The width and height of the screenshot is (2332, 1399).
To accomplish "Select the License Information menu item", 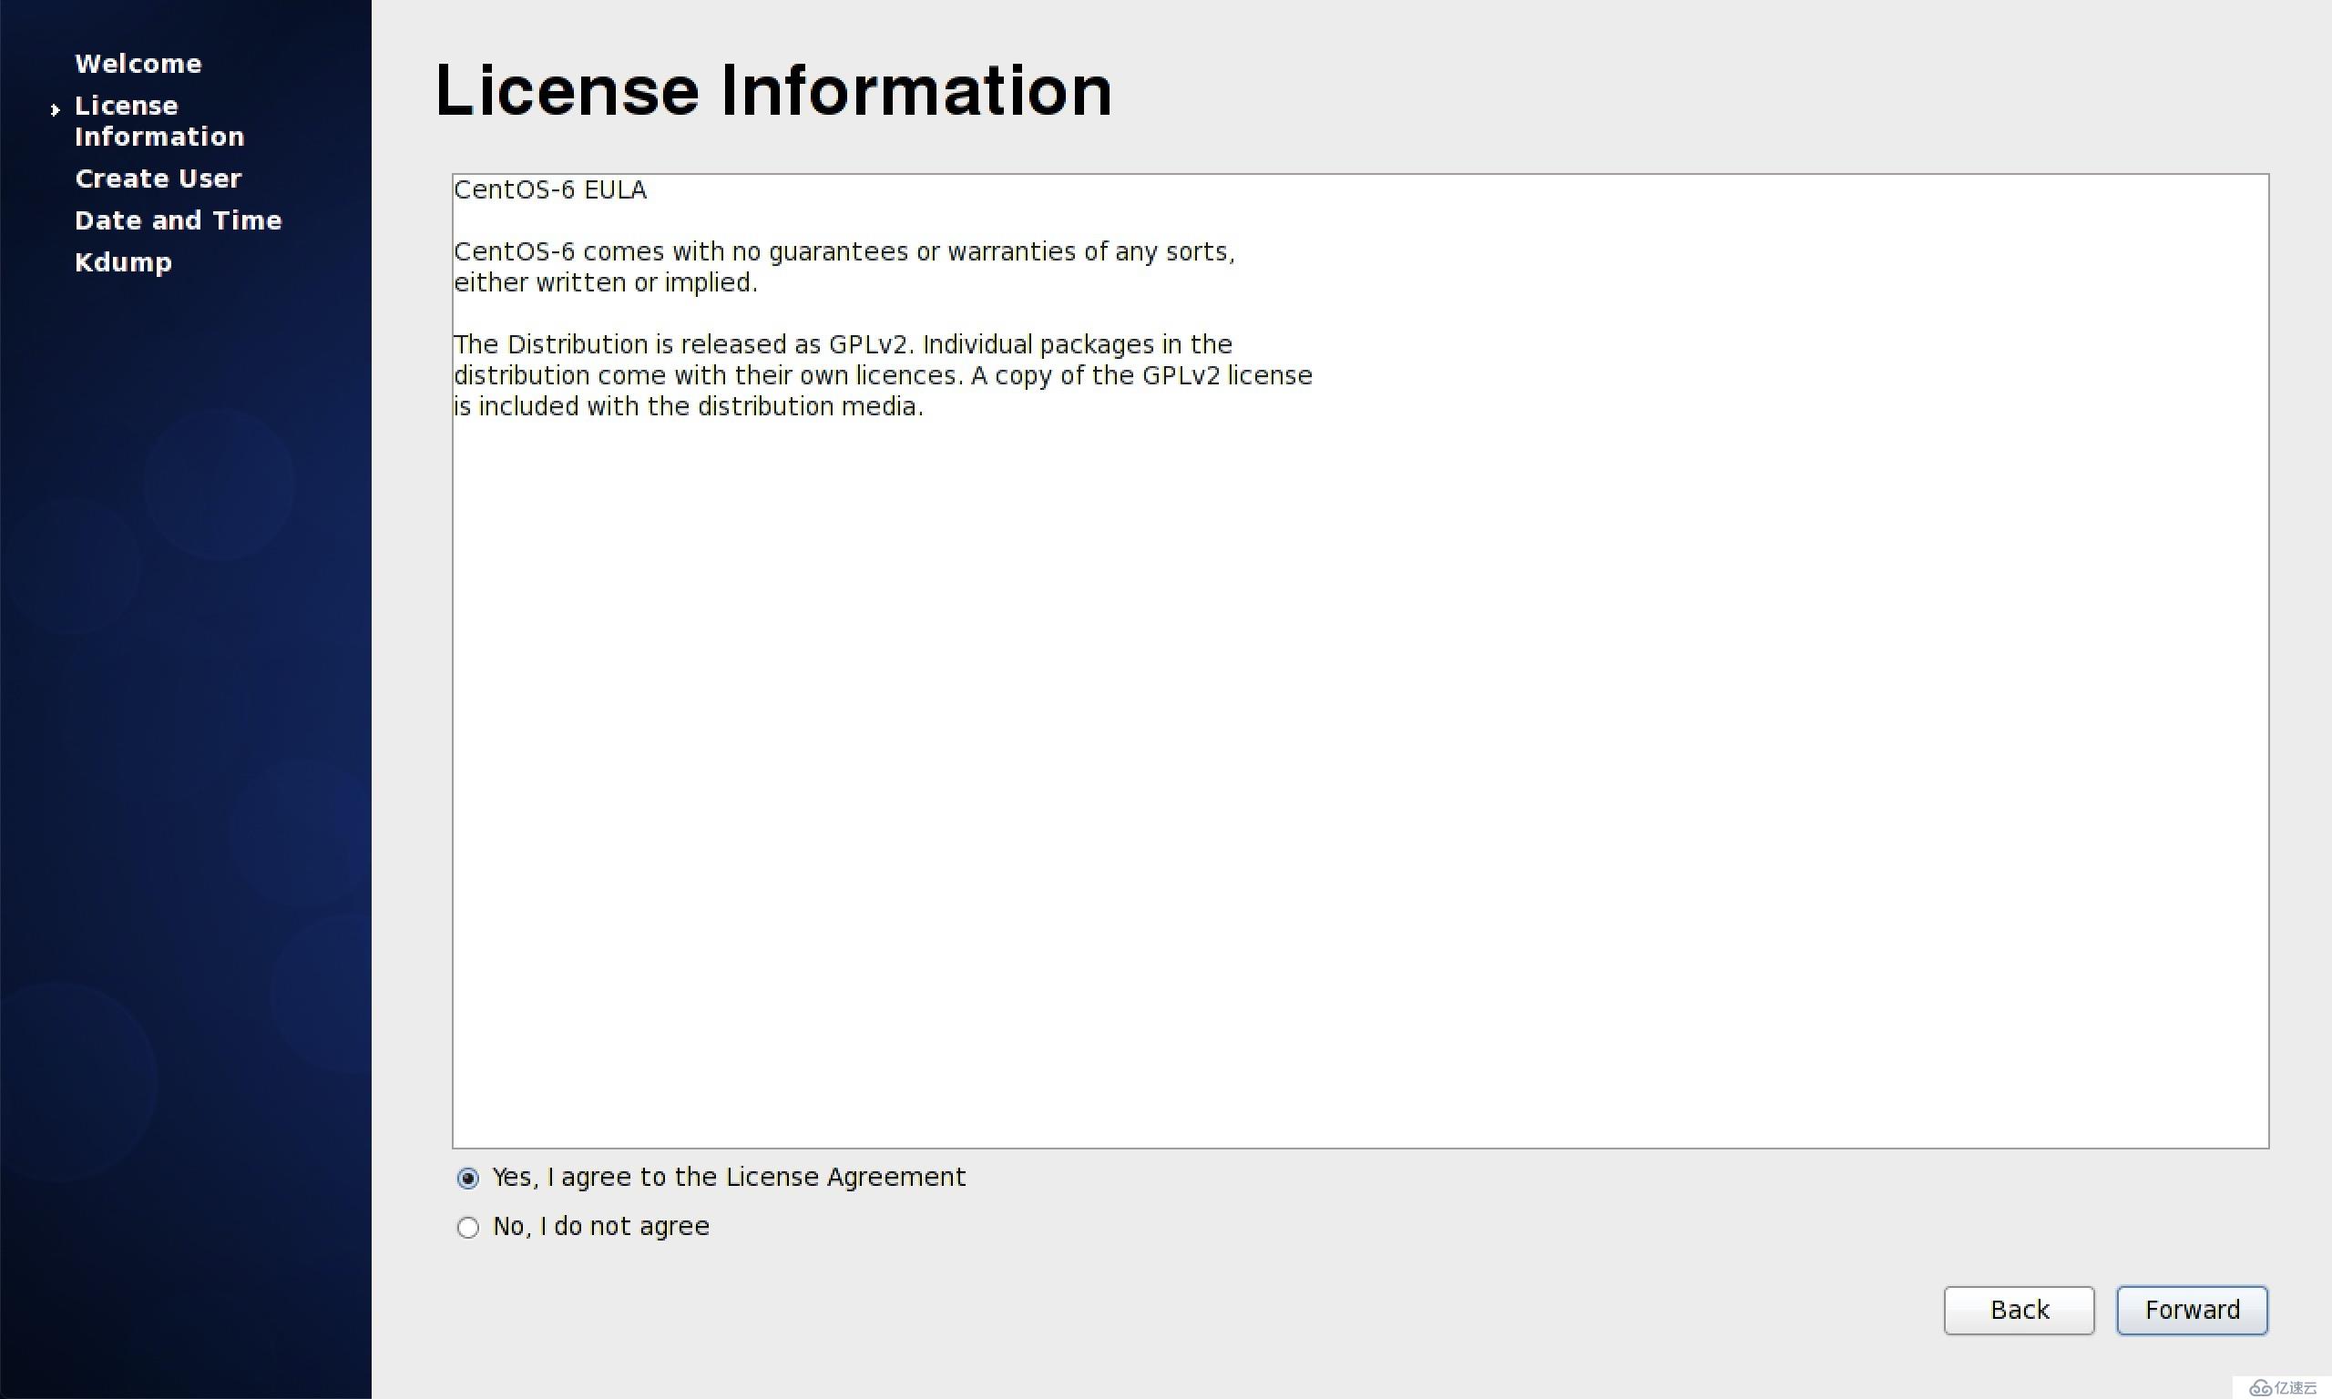I will point(157,120).
